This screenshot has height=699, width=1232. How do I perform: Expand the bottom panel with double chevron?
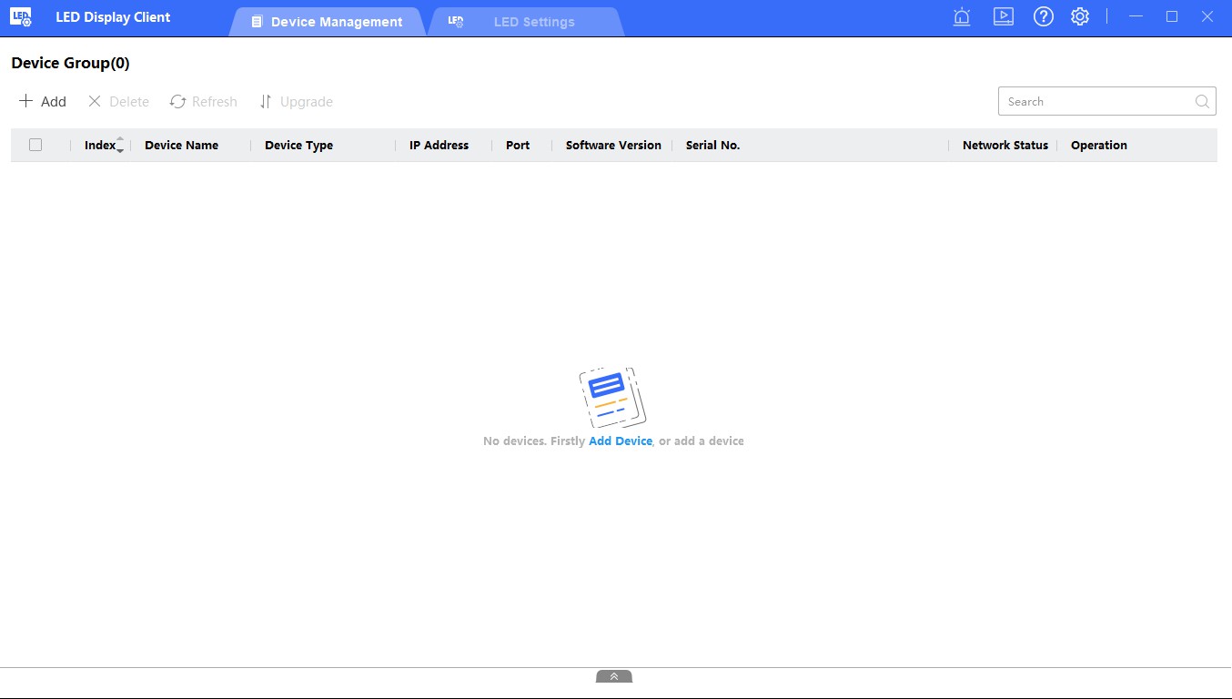tap(614, 676)
